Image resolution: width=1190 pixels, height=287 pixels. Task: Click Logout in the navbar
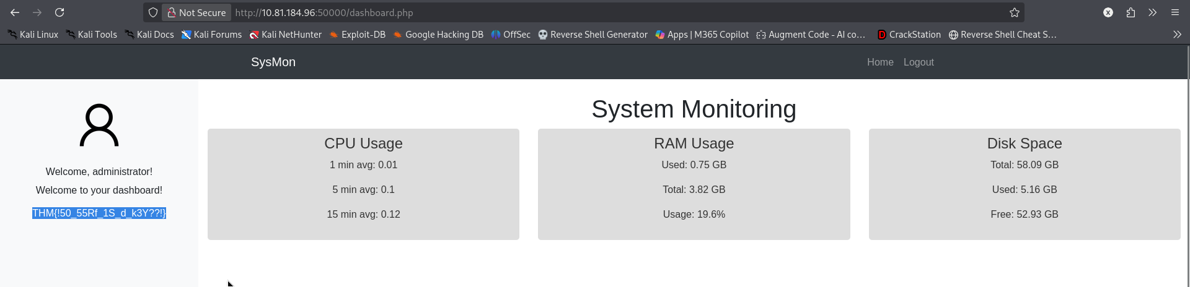pyautogui.click(x=919, y=62)
